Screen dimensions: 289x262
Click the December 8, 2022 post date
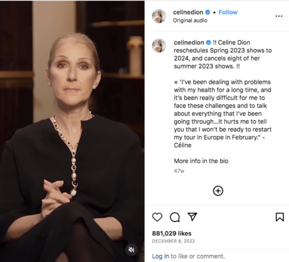coord(173,241)
